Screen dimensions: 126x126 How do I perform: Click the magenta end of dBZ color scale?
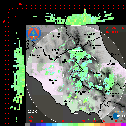(123, 124)
